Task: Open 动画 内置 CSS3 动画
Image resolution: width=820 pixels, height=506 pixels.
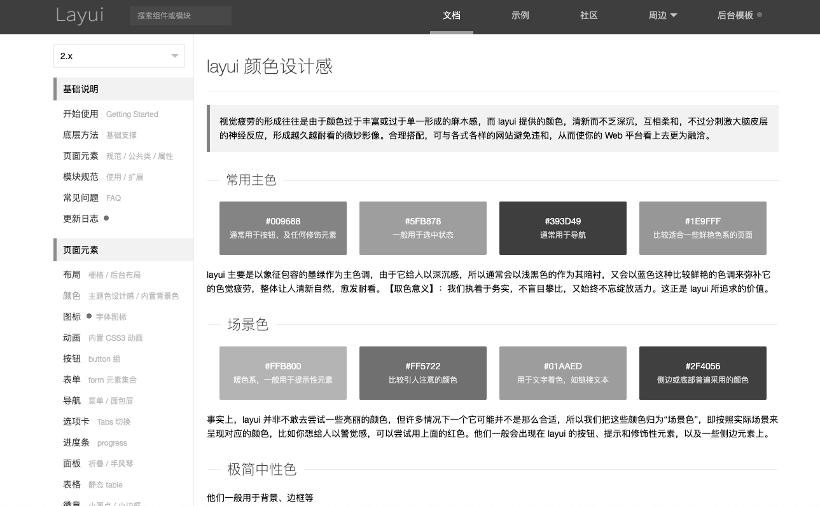Action: pos(103,338)
